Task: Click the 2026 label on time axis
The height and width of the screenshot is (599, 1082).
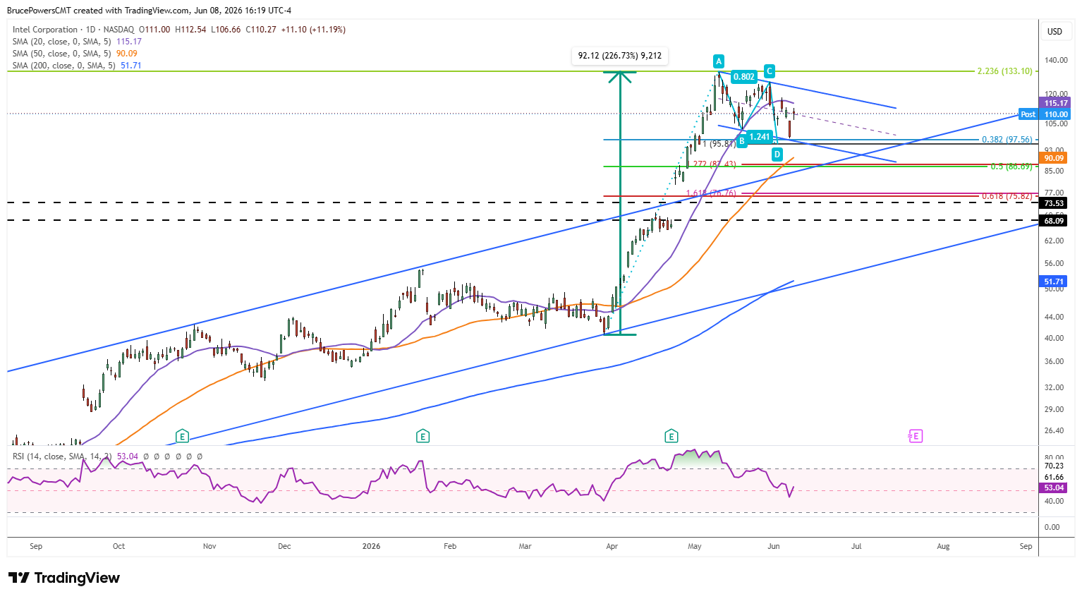Action: point(371,546)
